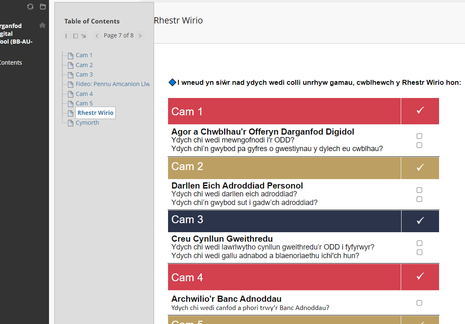465x324 pixels.
Task: Select the Rhestr Wirio contents item
Action: (x=95, y=113)
